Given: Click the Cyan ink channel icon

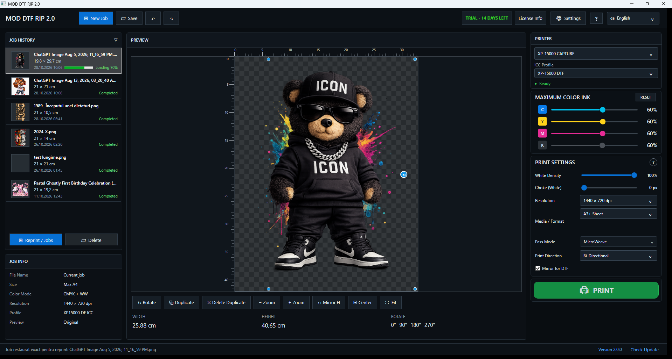Looking at the screenshot, I should click(x=542, y=110).
